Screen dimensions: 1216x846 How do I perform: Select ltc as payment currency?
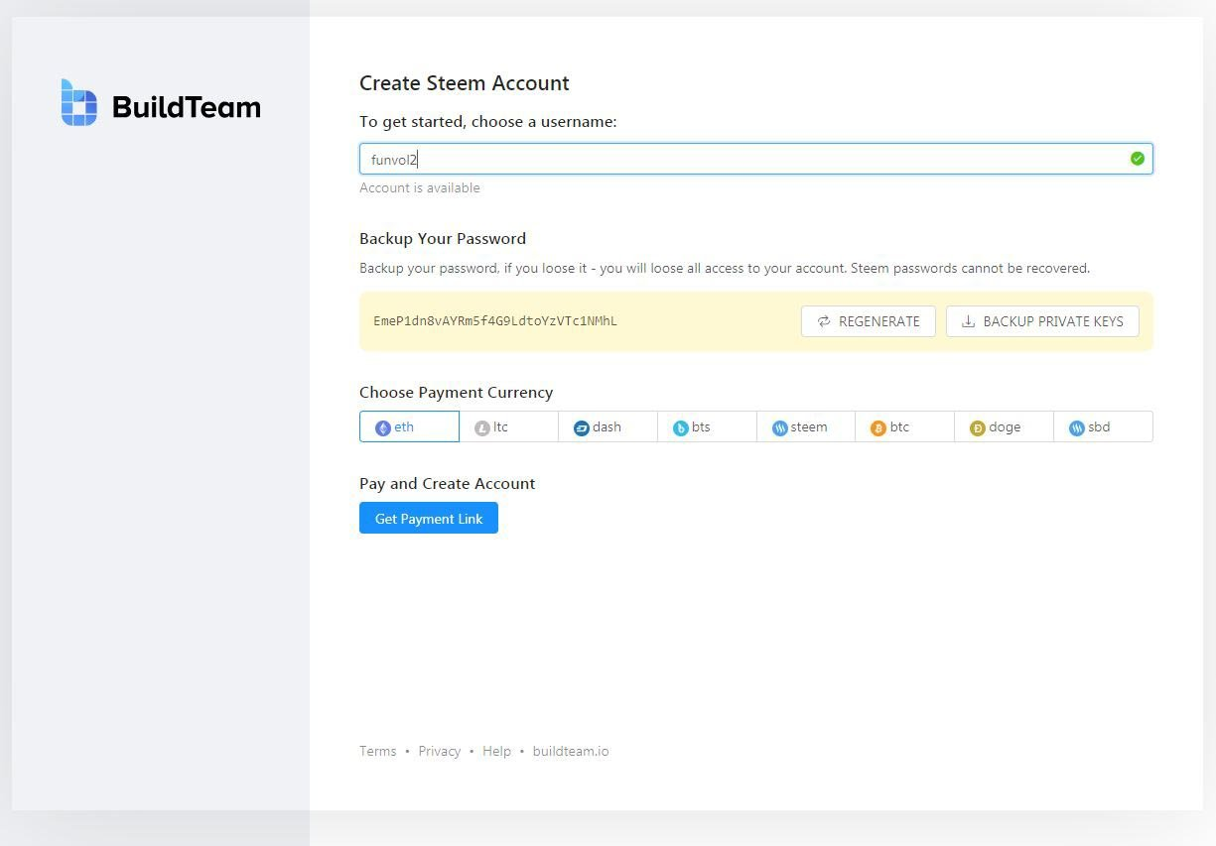pyautogui.click(x=508, y=426)
